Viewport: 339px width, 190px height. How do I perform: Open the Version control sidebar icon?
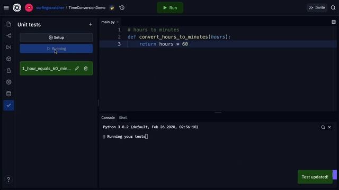8,35
